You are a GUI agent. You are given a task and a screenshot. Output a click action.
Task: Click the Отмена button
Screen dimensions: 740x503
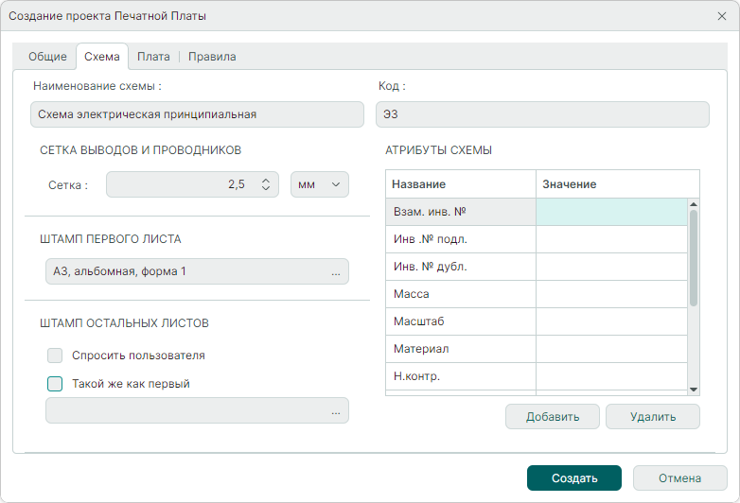pyautogui.click(x=679, y=478)
